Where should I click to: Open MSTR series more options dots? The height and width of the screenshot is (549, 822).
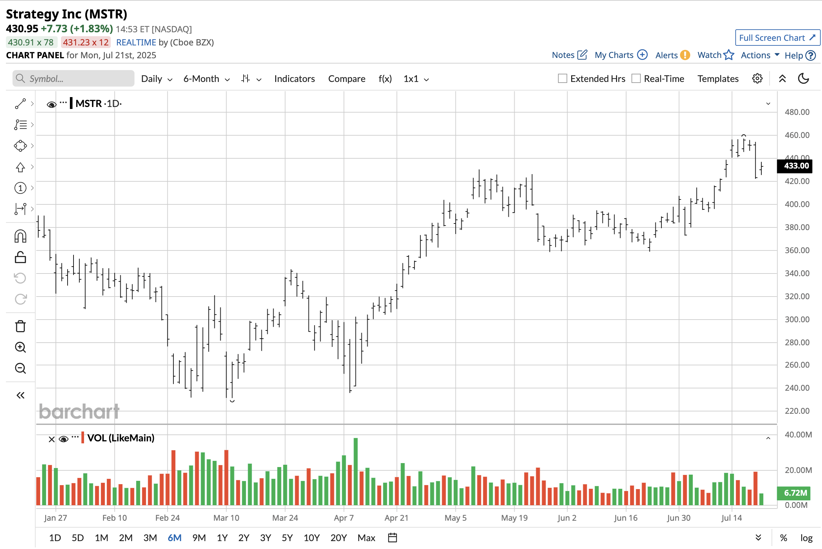click(x=63, y=103)
